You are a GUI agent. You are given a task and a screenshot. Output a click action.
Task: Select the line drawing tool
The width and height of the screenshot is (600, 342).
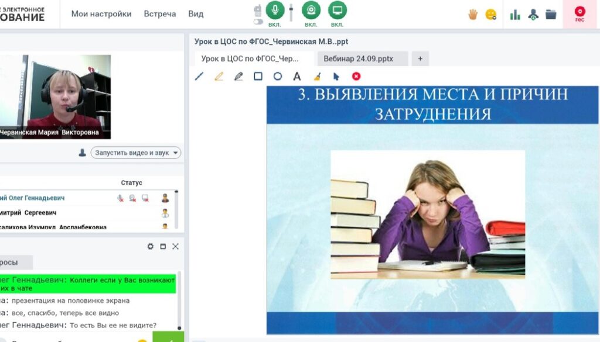click(x=199, y=77)
